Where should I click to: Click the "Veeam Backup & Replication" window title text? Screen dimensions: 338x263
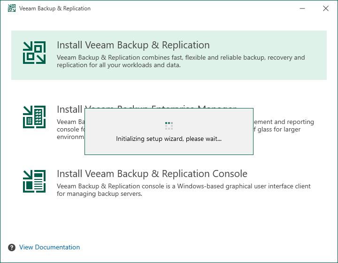pyautogui.click(x=55, y=8)
